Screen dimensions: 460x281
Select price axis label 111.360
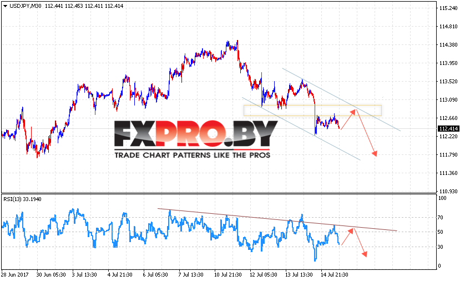(448, 173)
